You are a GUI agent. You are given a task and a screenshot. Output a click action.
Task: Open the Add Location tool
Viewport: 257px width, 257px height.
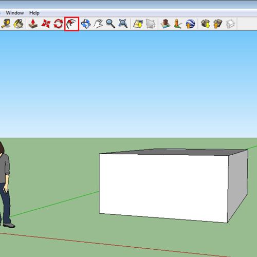[x=138, y=24]
